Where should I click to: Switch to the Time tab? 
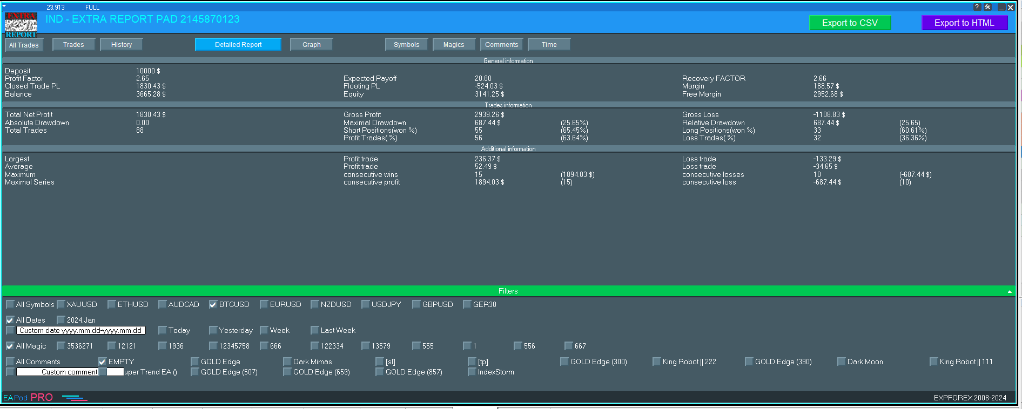(x=549, y=44)
